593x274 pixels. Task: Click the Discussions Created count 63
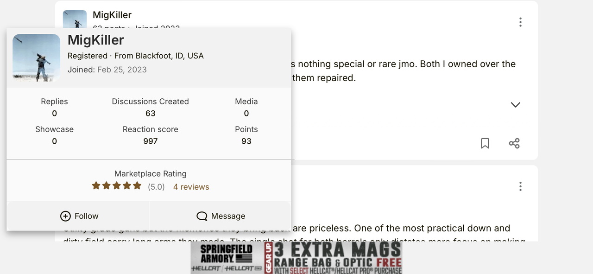click(151, 114)
